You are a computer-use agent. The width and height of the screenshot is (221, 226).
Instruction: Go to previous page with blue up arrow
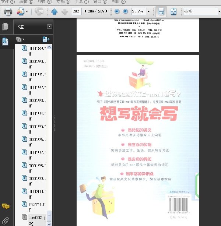pos(54,11)
